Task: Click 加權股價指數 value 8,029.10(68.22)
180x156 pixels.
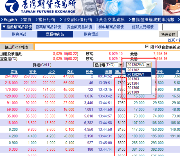Action: point(66,54)
